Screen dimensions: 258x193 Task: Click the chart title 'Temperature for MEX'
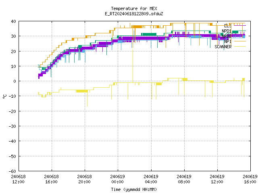(134, 8)
